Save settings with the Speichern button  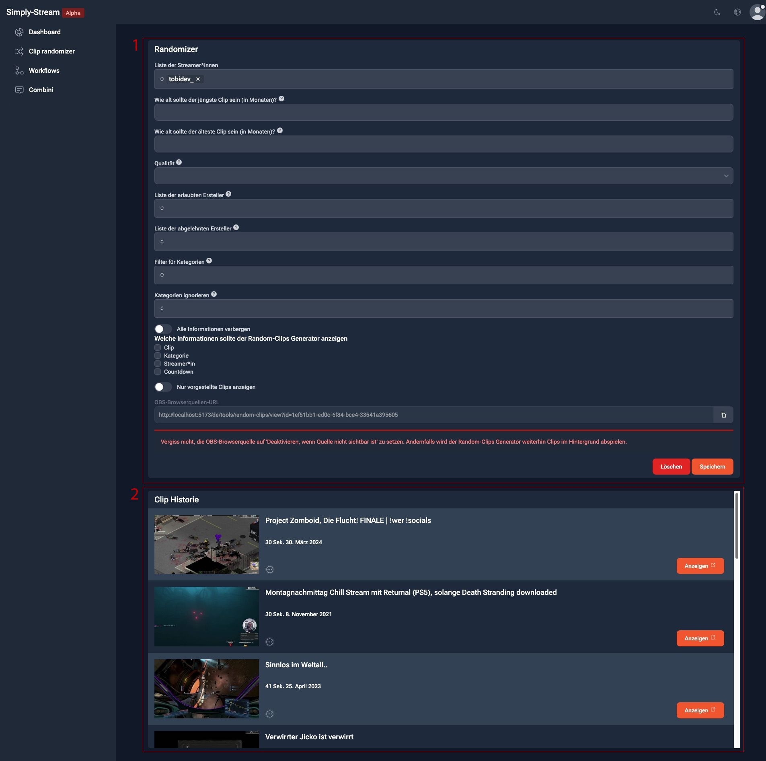712,467
